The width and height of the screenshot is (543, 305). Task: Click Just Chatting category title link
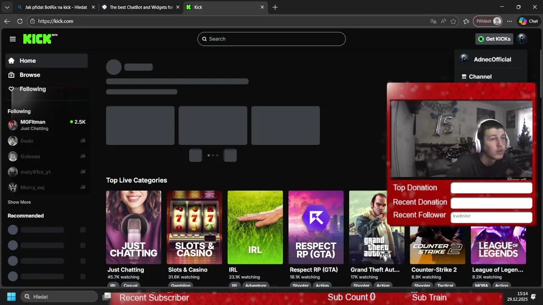(x=126, y=270)
